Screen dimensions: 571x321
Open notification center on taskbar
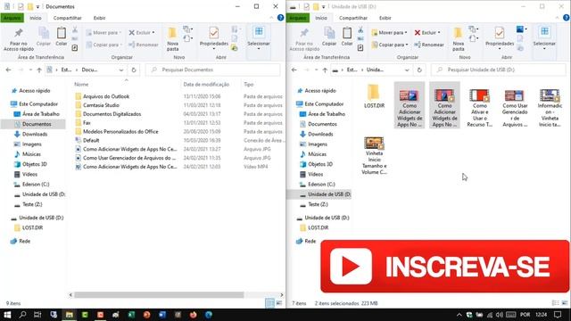tap(558, 315)
